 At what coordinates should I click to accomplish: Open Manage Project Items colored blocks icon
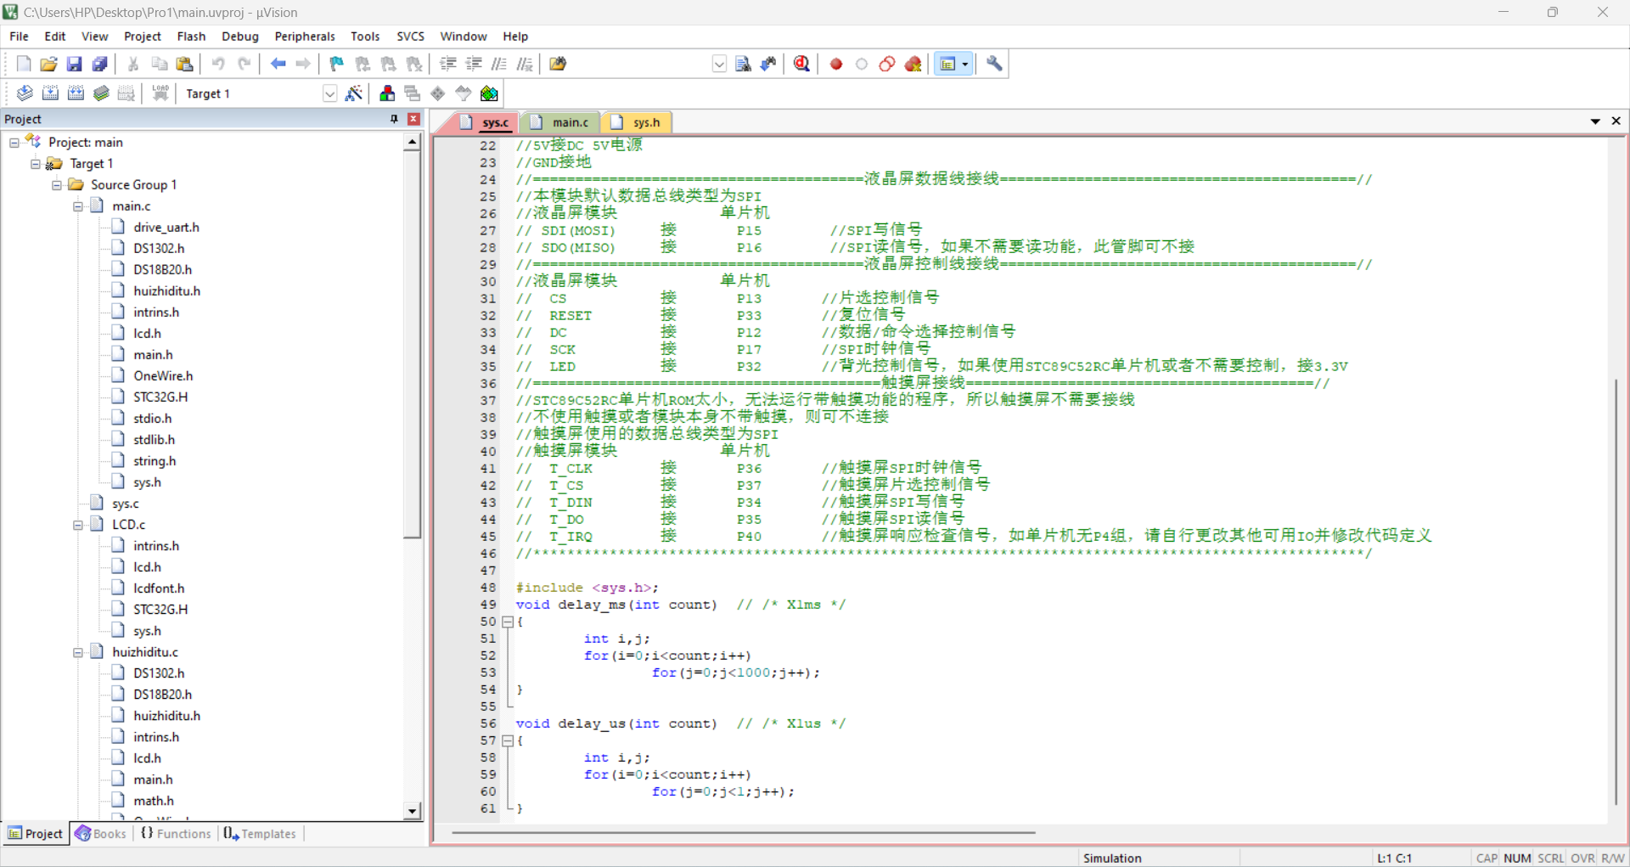[x=387, y=93]
